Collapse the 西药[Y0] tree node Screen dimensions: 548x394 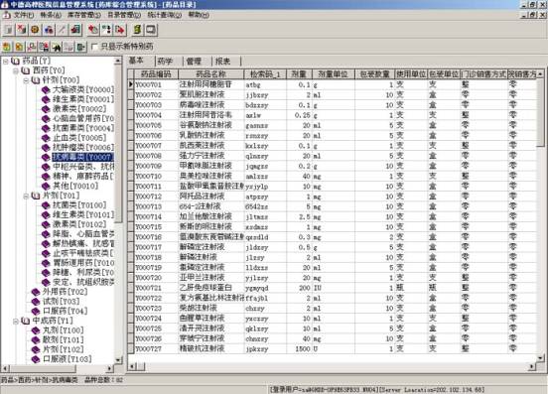(16, 70)
